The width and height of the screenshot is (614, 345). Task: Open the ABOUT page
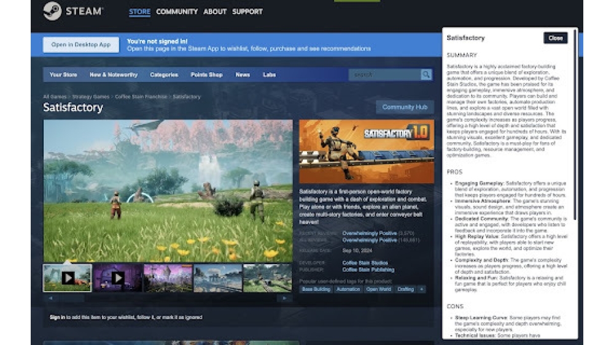215,12
